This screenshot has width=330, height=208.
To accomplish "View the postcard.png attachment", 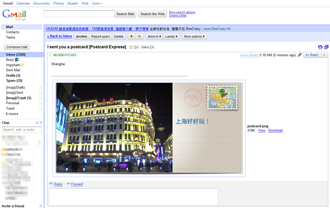I will (x=262, y=130).
